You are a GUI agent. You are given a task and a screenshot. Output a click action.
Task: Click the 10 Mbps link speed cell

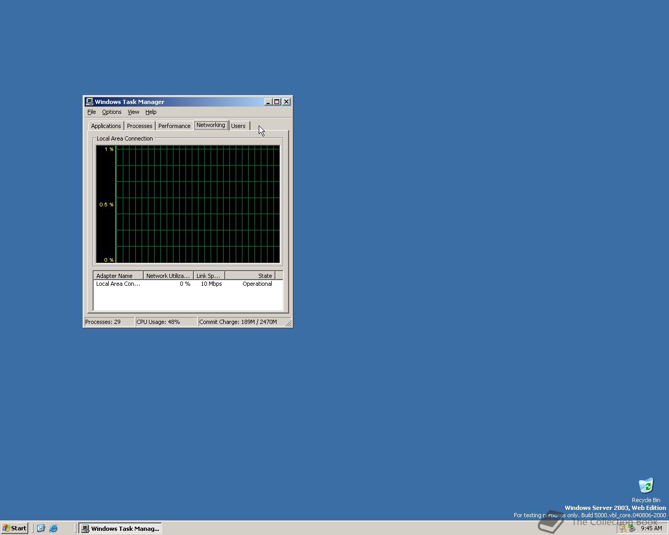pos(211,284)
